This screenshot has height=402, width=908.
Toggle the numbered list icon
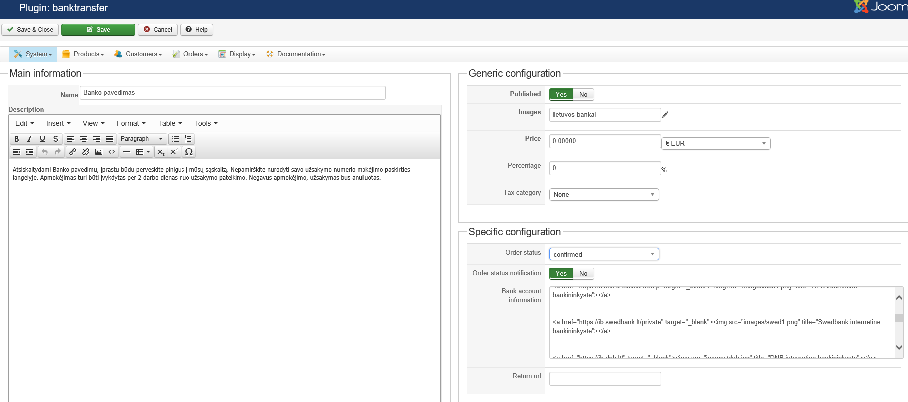click(x=188, y=139)
